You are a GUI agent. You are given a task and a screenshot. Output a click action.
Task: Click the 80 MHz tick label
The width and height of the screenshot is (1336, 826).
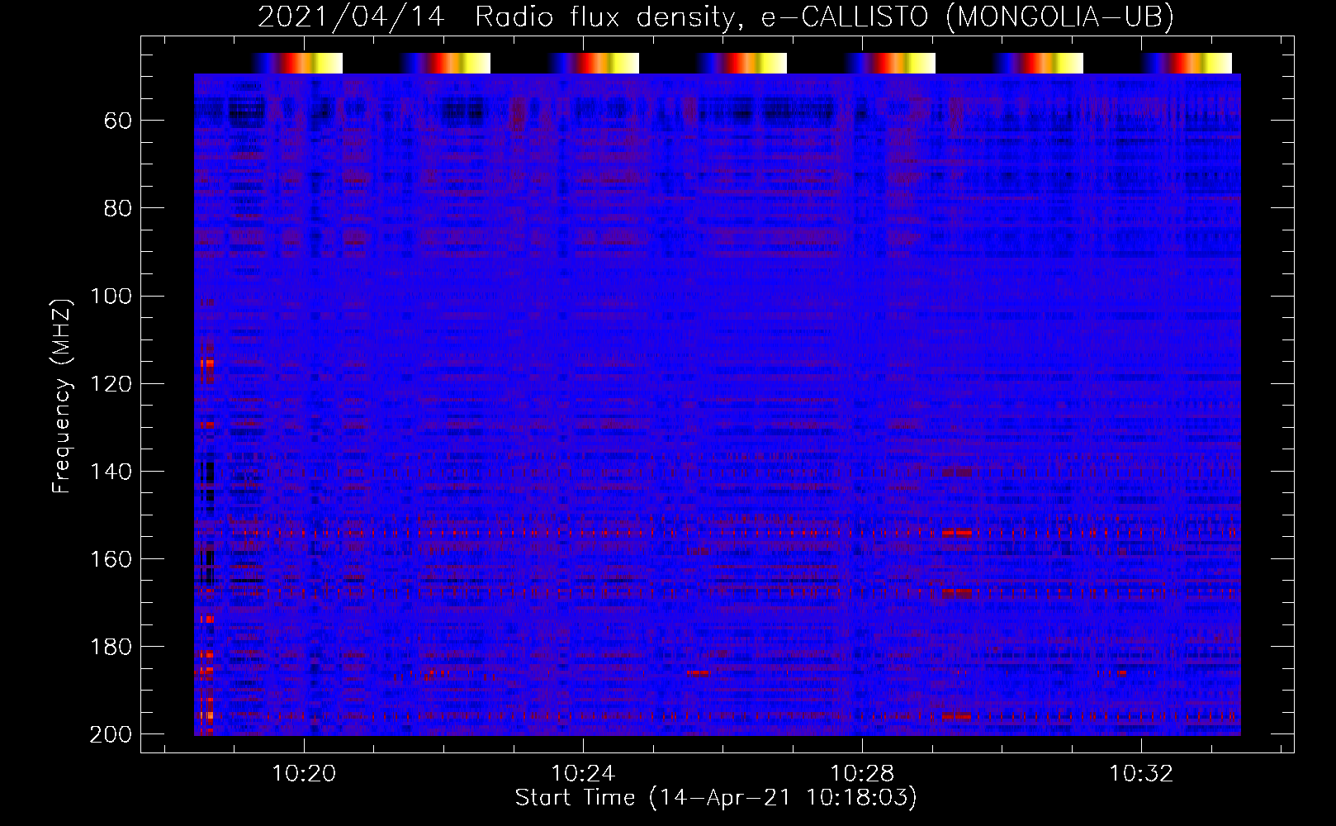(x=118, y=208)
